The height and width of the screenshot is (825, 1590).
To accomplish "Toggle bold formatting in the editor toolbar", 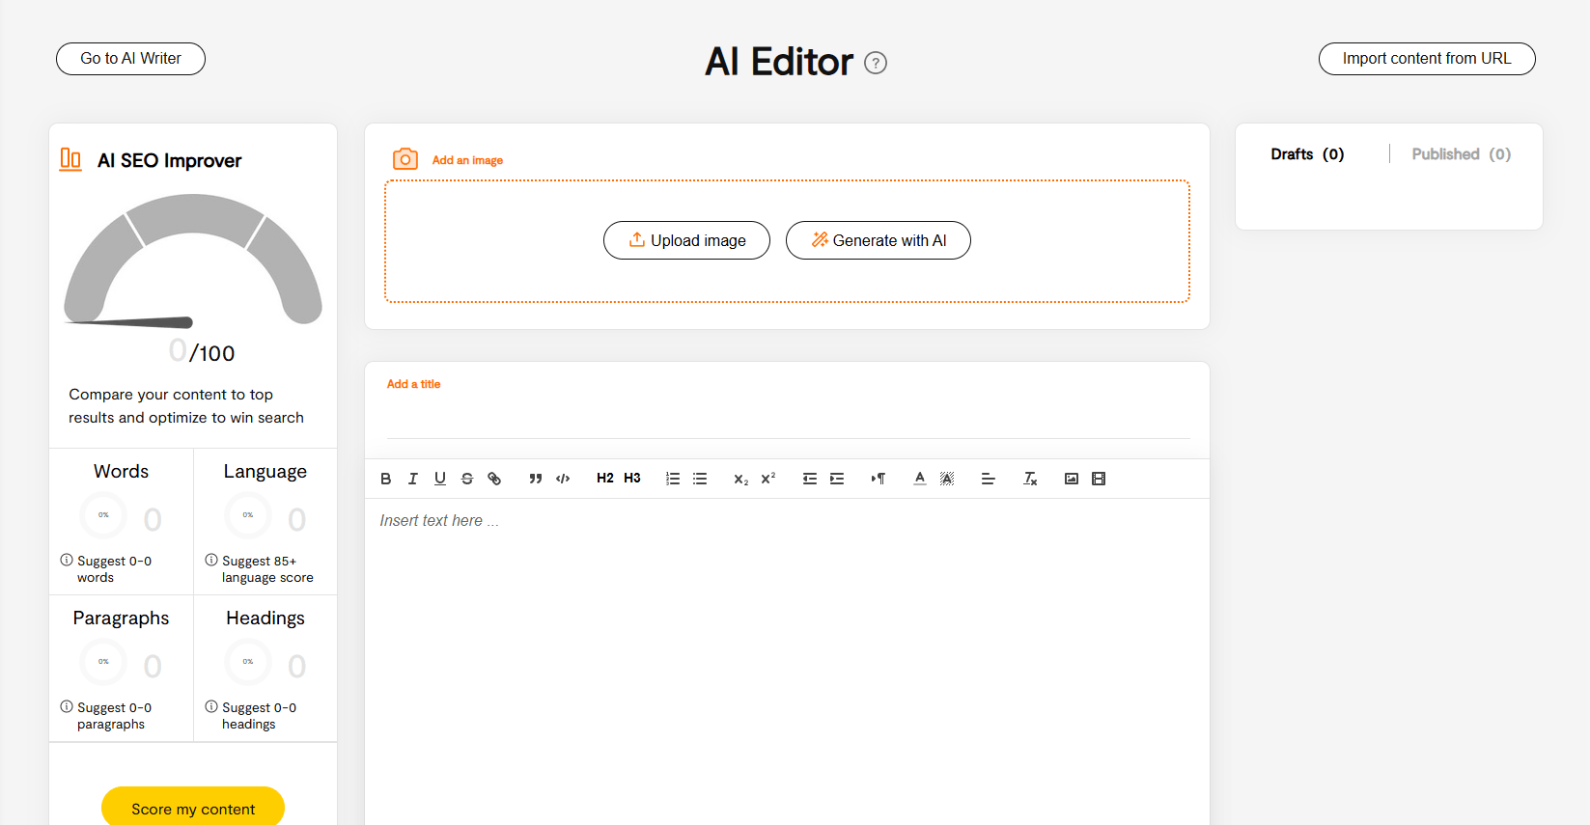I will click(x=386, y=479).
